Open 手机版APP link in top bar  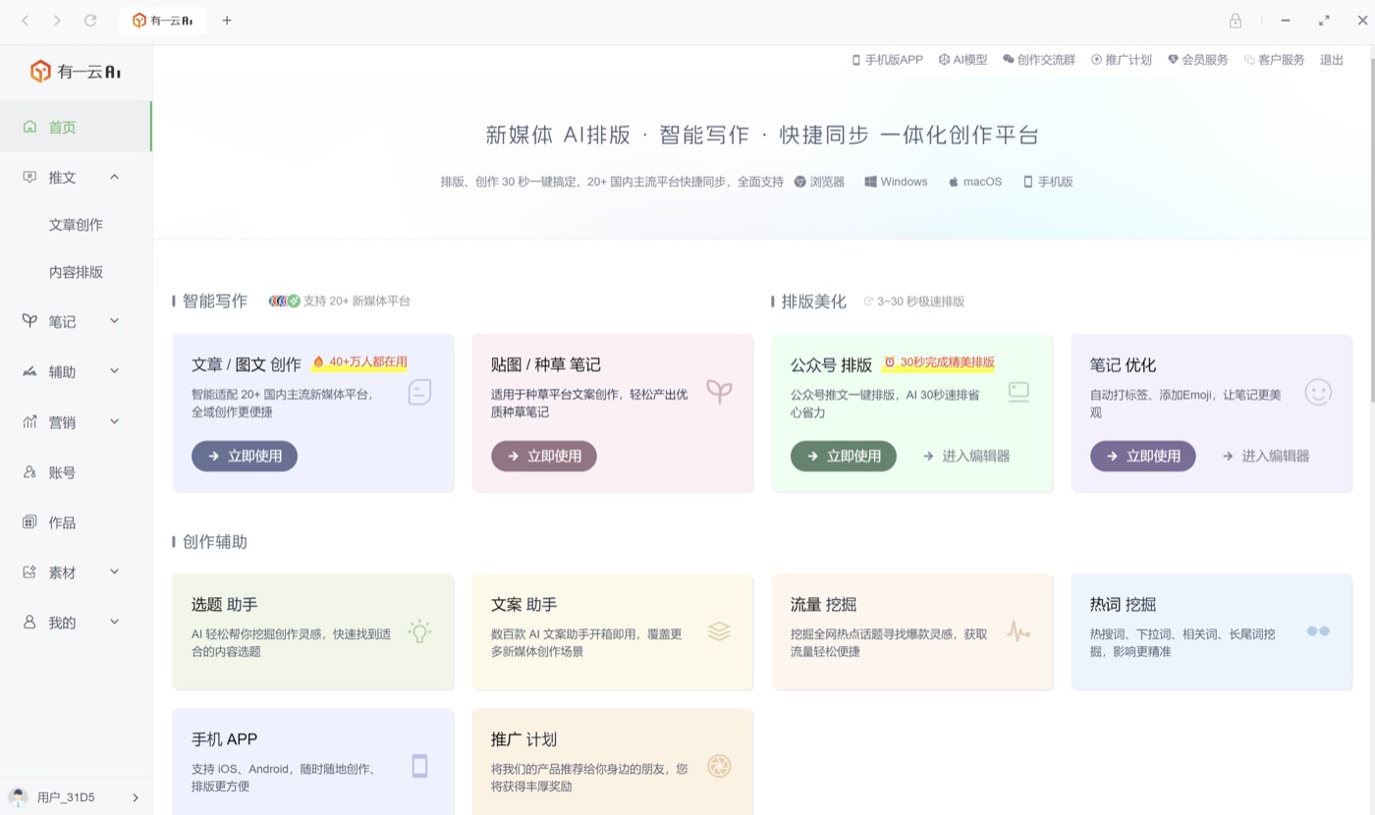(x=887, y=60)
